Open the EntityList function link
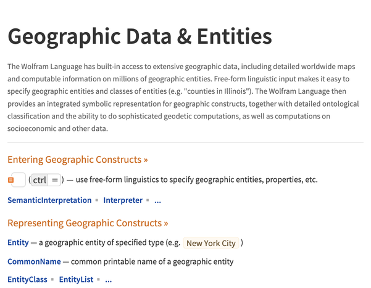 point(76,280)
